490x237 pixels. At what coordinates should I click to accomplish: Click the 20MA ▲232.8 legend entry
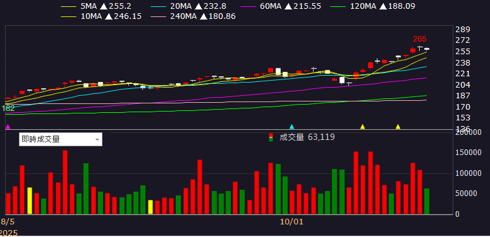(x=189, y=6)
